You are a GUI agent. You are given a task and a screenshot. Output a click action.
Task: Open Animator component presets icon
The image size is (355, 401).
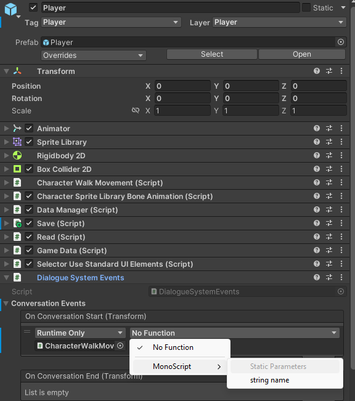pos(329,128)
